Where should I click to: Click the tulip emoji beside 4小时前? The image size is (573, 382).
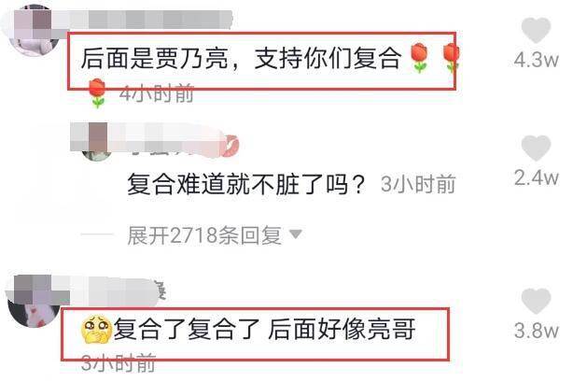click(97, 93)
